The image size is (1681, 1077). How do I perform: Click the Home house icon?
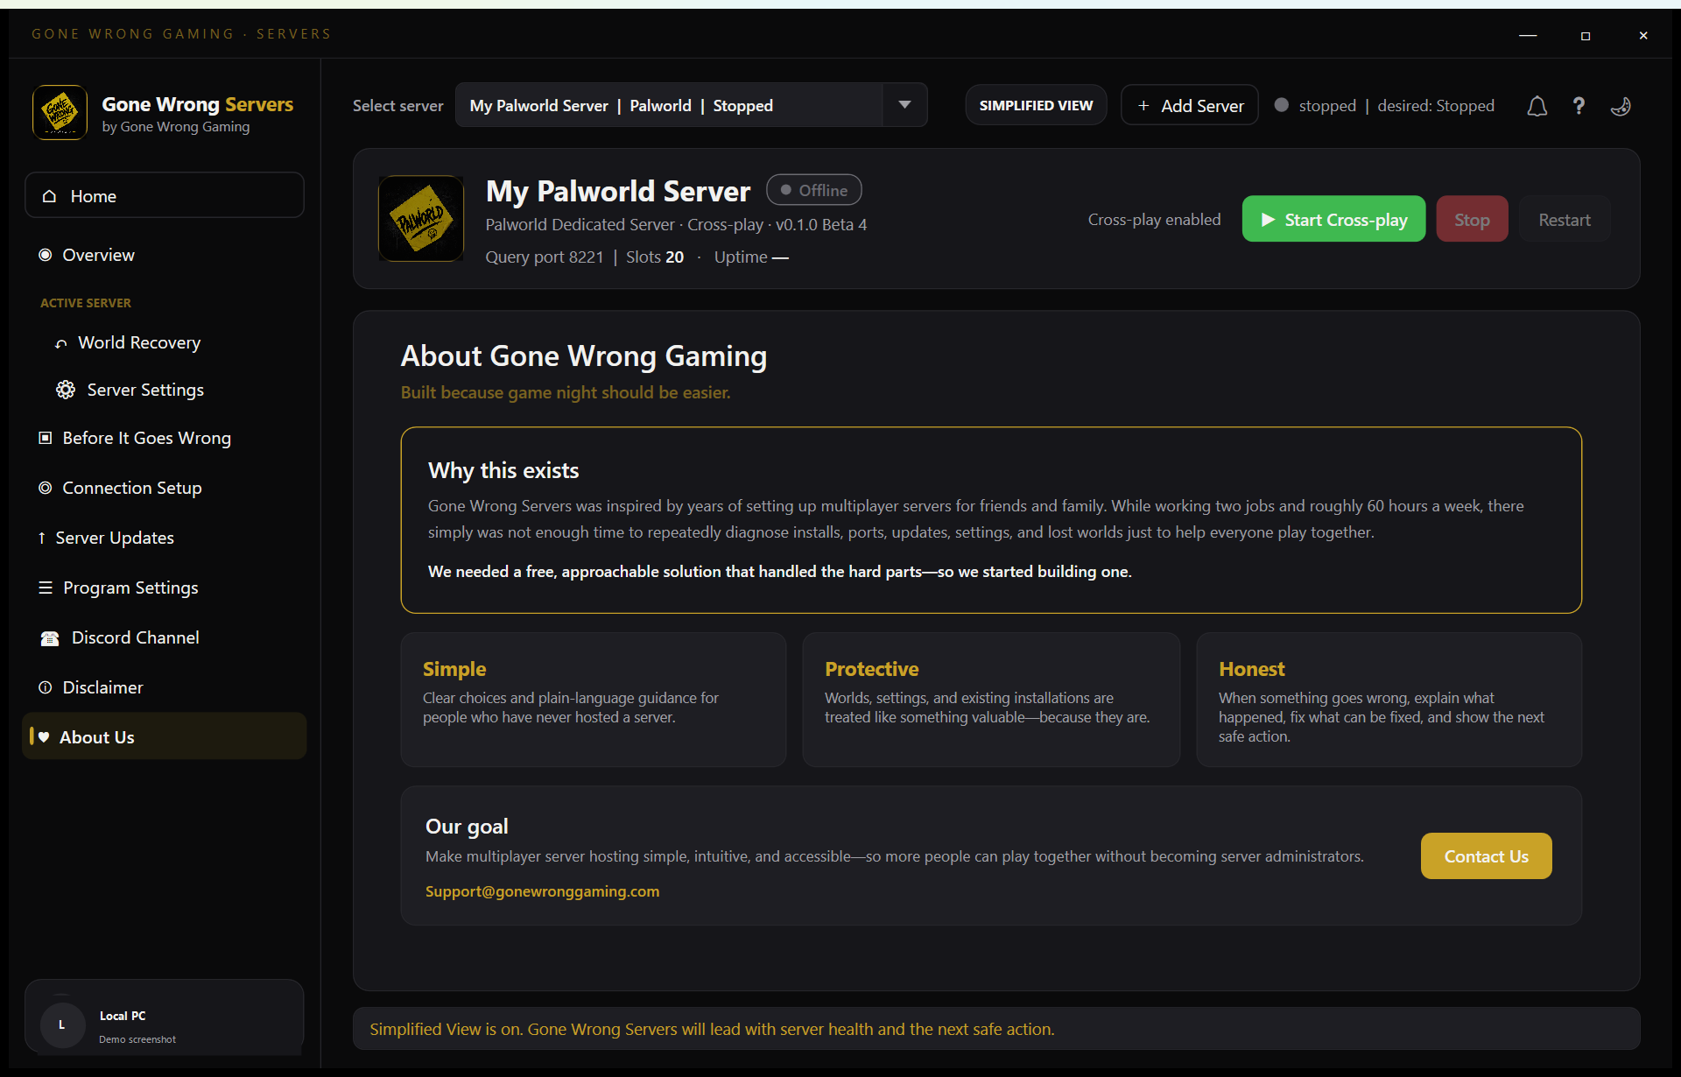tap(49, 196)
